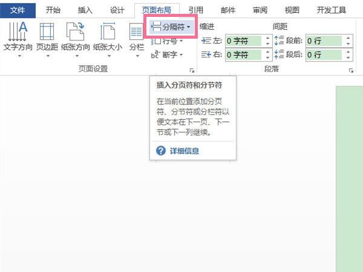Switch to the 引用 references tab
Image resolution: width=363 pixels, height=272 pixels.
click(196, 10)
